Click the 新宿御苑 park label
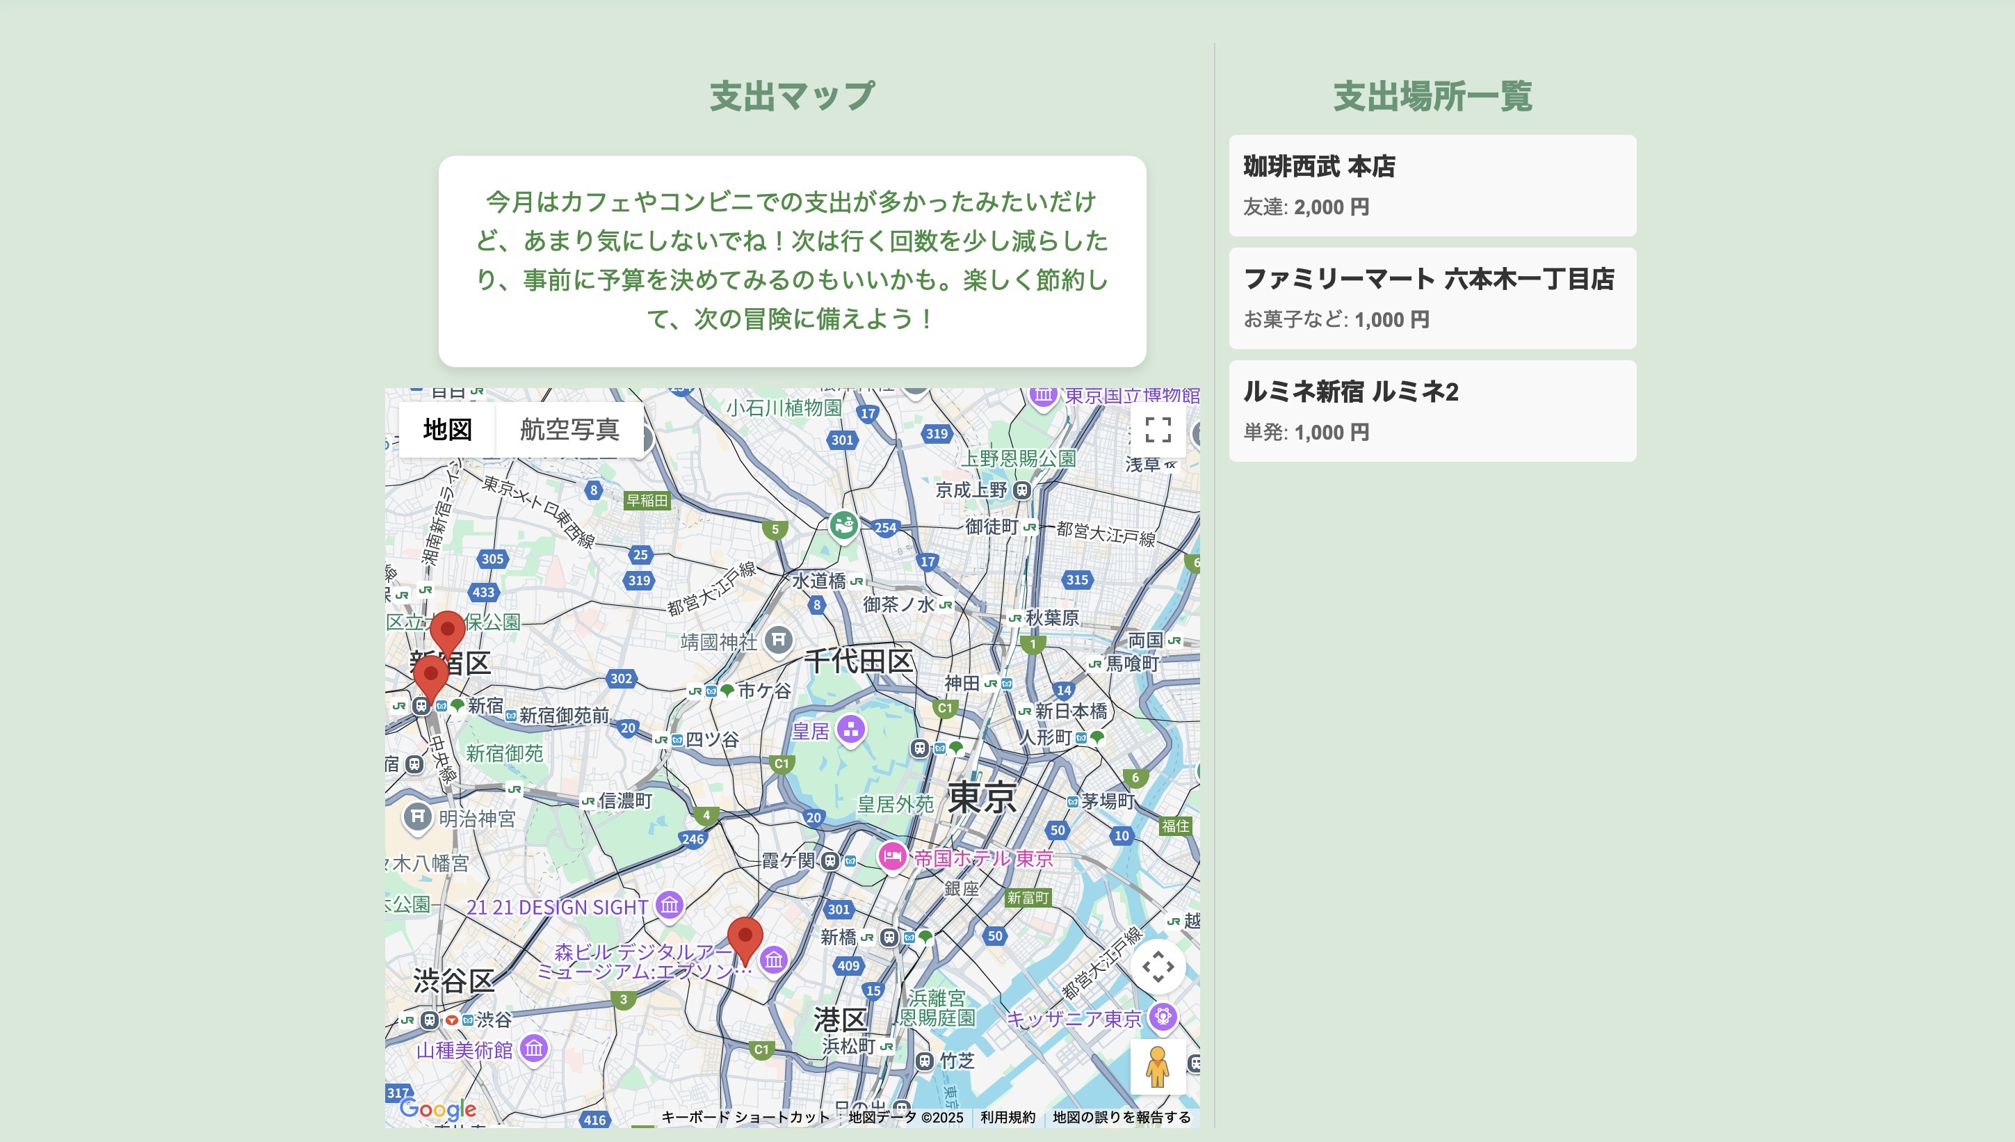The image size is (2015, 1142). pos(504,754)
